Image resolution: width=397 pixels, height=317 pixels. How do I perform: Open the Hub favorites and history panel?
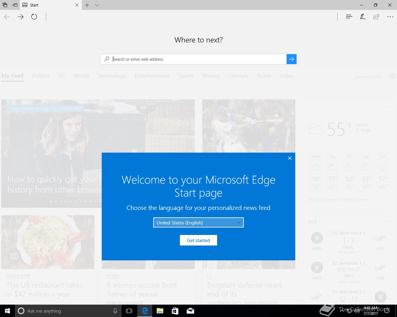[349, 17]
